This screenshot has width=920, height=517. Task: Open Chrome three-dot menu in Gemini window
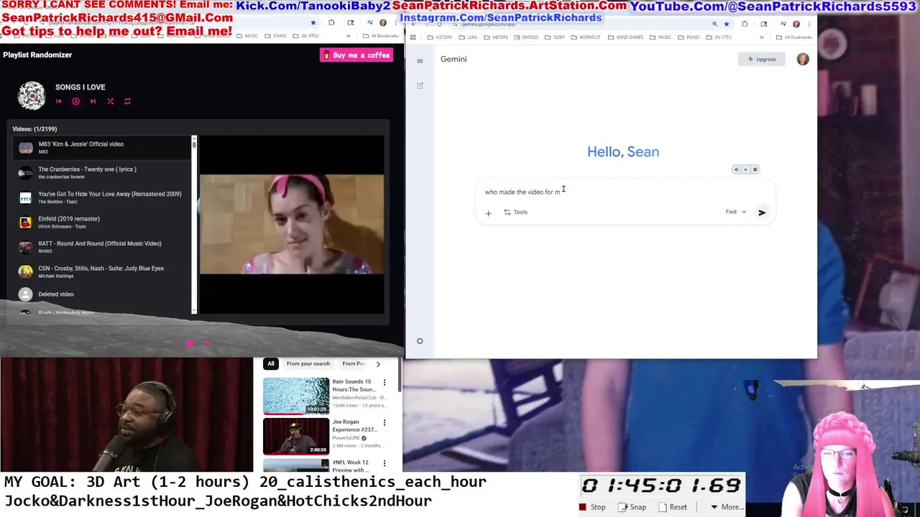tap(809, 24)
